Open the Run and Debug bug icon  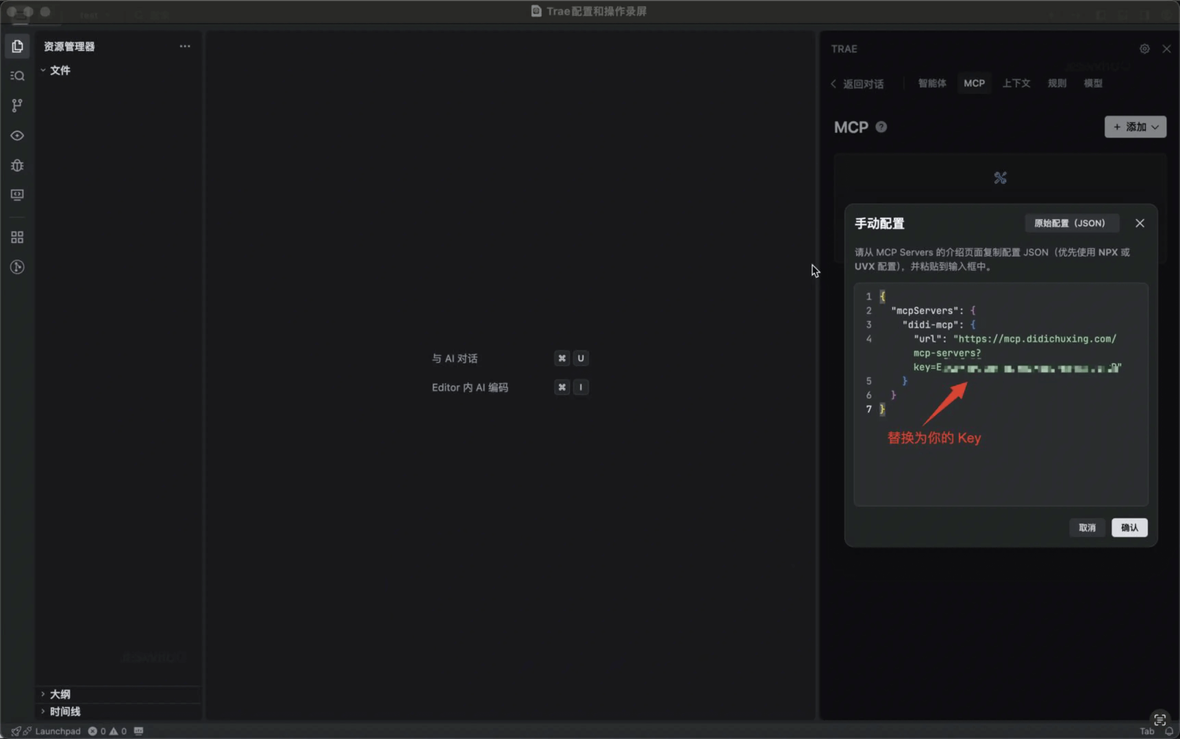coord(17,165)
